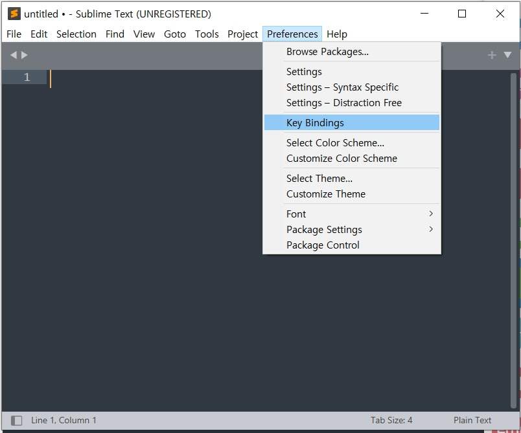Open the Tools menu
Viewport: 521px width, 433px height.
coord(207,34)
